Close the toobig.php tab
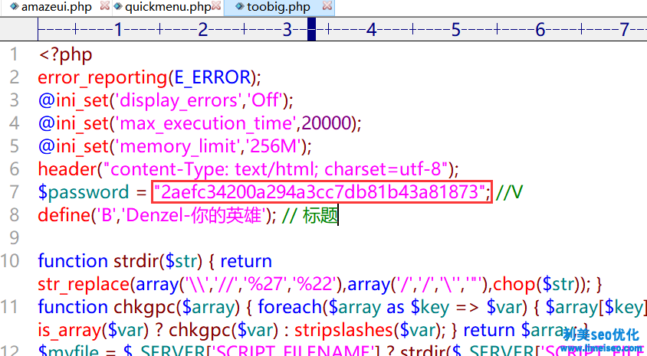The height and width of the screenshot is (356, 647). coord(327,6)
